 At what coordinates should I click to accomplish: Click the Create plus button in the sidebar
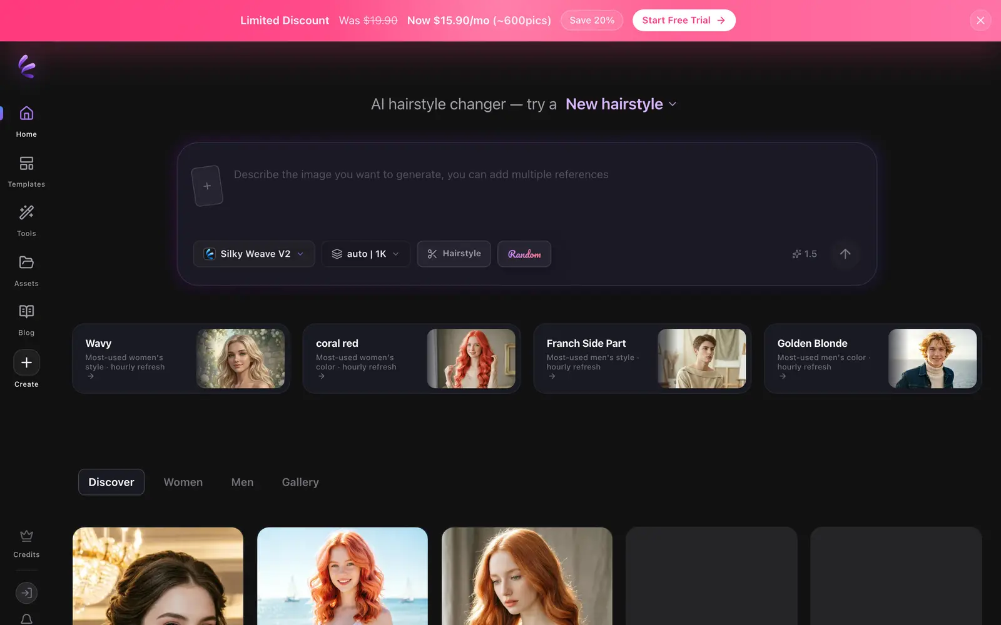pos(26,362)
